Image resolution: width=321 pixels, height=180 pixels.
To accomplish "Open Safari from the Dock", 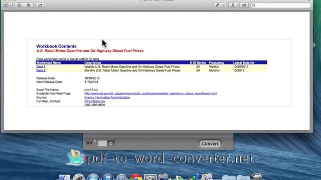I will coord(122,177).
